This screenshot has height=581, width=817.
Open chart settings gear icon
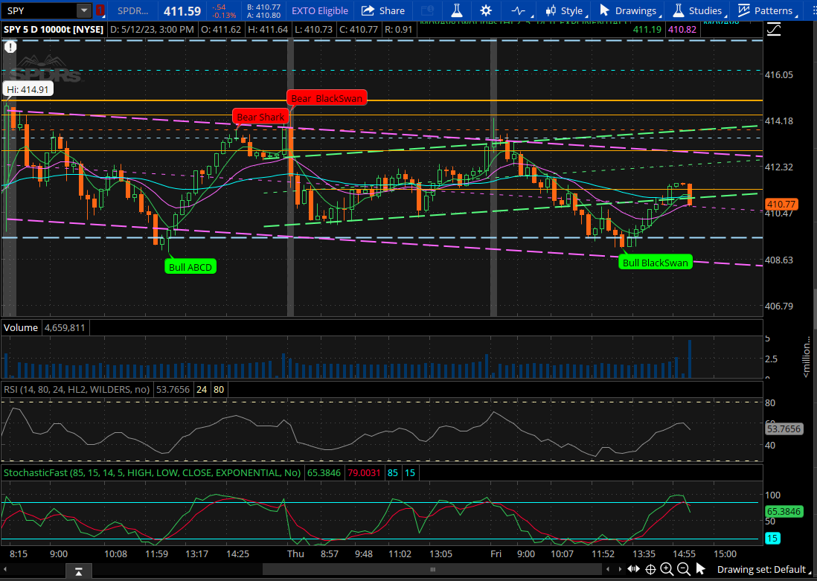486,10
